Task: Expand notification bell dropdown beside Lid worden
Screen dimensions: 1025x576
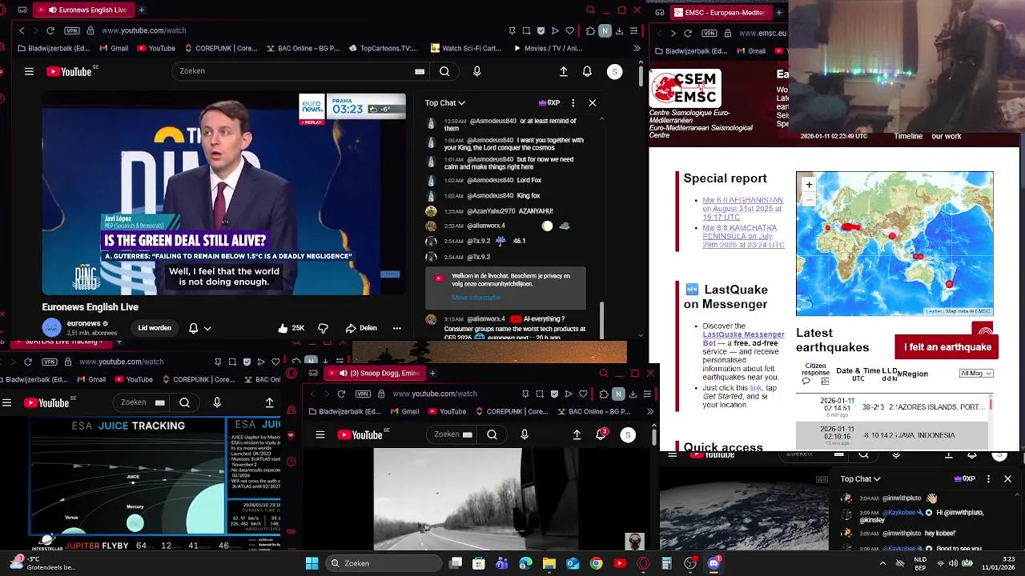Action: [x=200, y=328]
